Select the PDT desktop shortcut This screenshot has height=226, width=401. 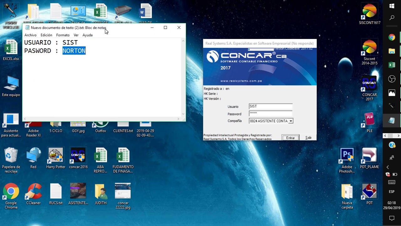[370, 194]
